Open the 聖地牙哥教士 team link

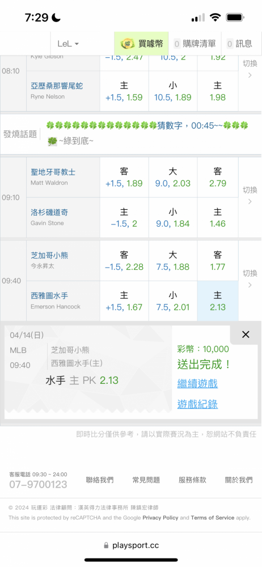pyautogui.click(x=53, y=172)
